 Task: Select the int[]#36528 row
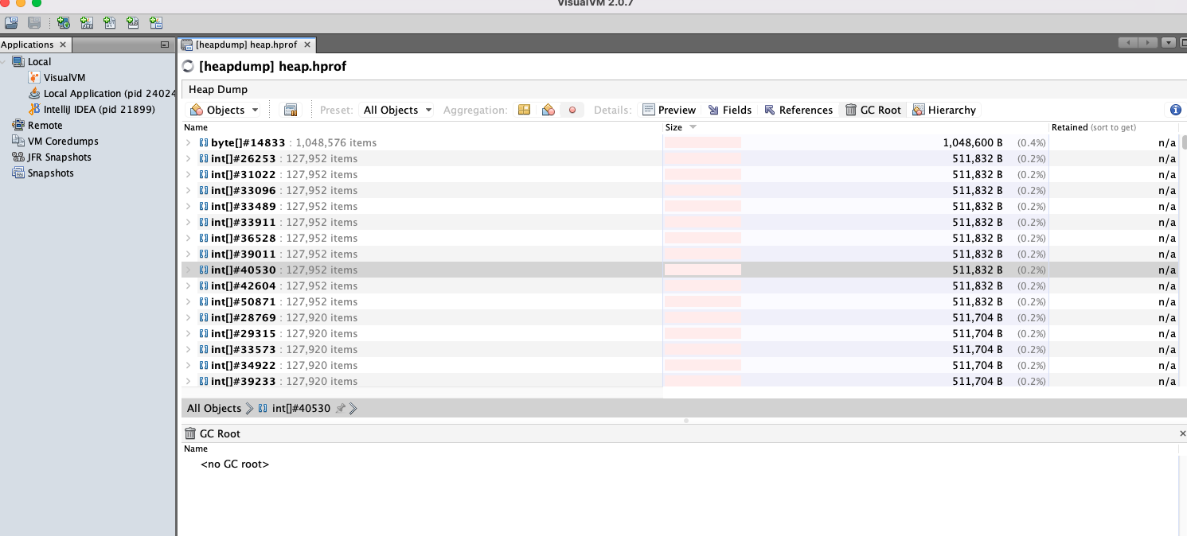point(680,238)
